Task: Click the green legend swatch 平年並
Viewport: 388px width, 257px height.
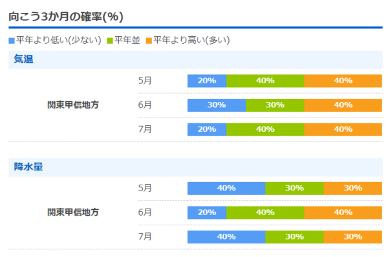Action: pos(110,41)
